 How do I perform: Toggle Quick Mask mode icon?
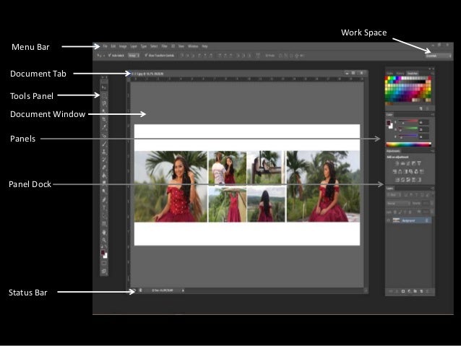104,264
